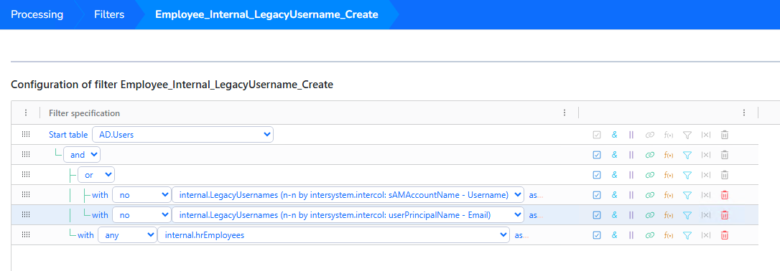Click 'with' label in the sAMAccountName row
Image resolution: width=780 pixels, height=271 pixels.
[x=100, y=195]
